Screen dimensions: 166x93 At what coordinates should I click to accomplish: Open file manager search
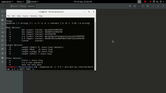tap(130, 6)
